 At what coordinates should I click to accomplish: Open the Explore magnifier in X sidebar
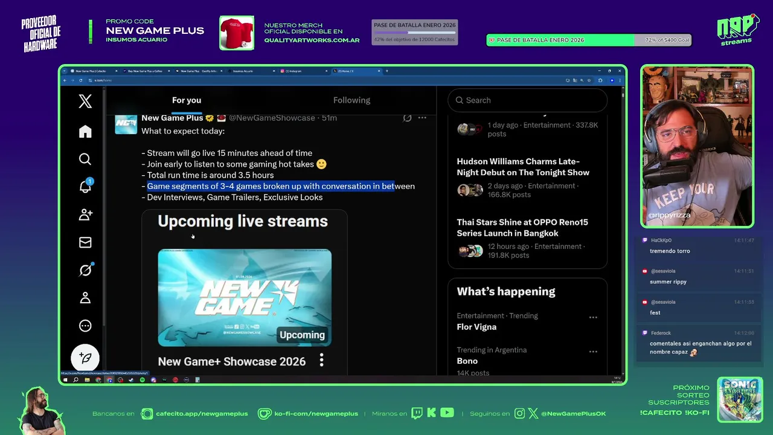pos(85,159)
